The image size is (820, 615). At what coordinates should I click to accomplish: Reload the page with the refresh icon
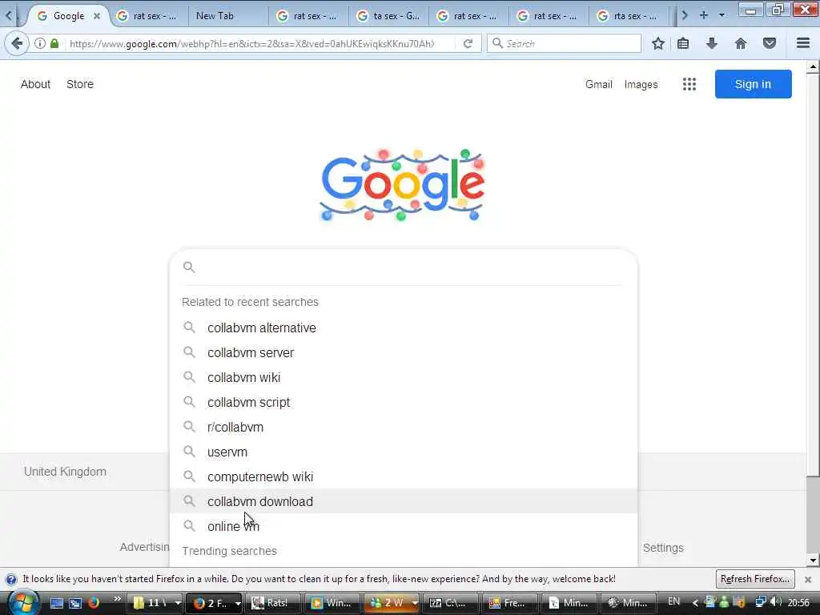pyautogui.click(x=468, y=43)
